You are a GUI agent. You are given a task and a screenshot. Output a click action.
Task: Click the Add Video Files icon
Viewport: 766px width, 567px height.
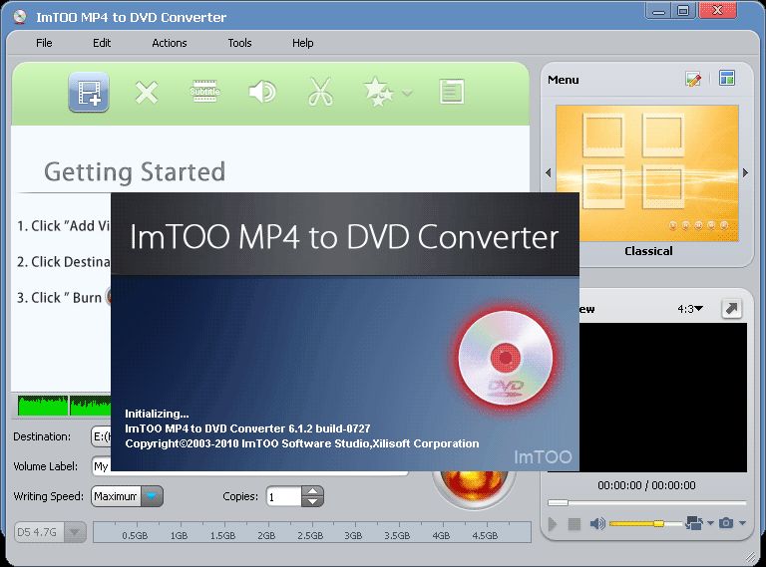(89, 92)
